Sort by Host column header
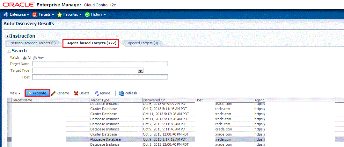The width and height of the screenshot is (344, 147). point(224,100)
